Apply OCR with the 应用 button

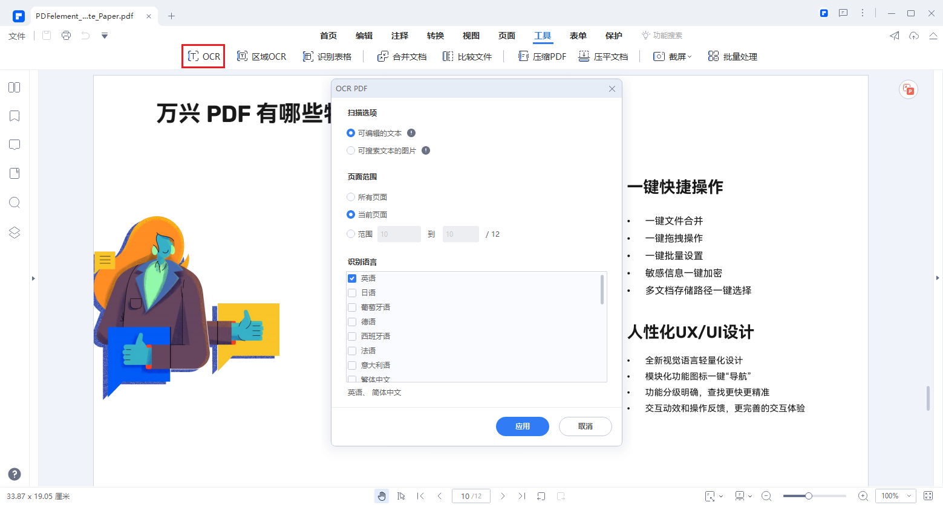(x=522, y=426)
